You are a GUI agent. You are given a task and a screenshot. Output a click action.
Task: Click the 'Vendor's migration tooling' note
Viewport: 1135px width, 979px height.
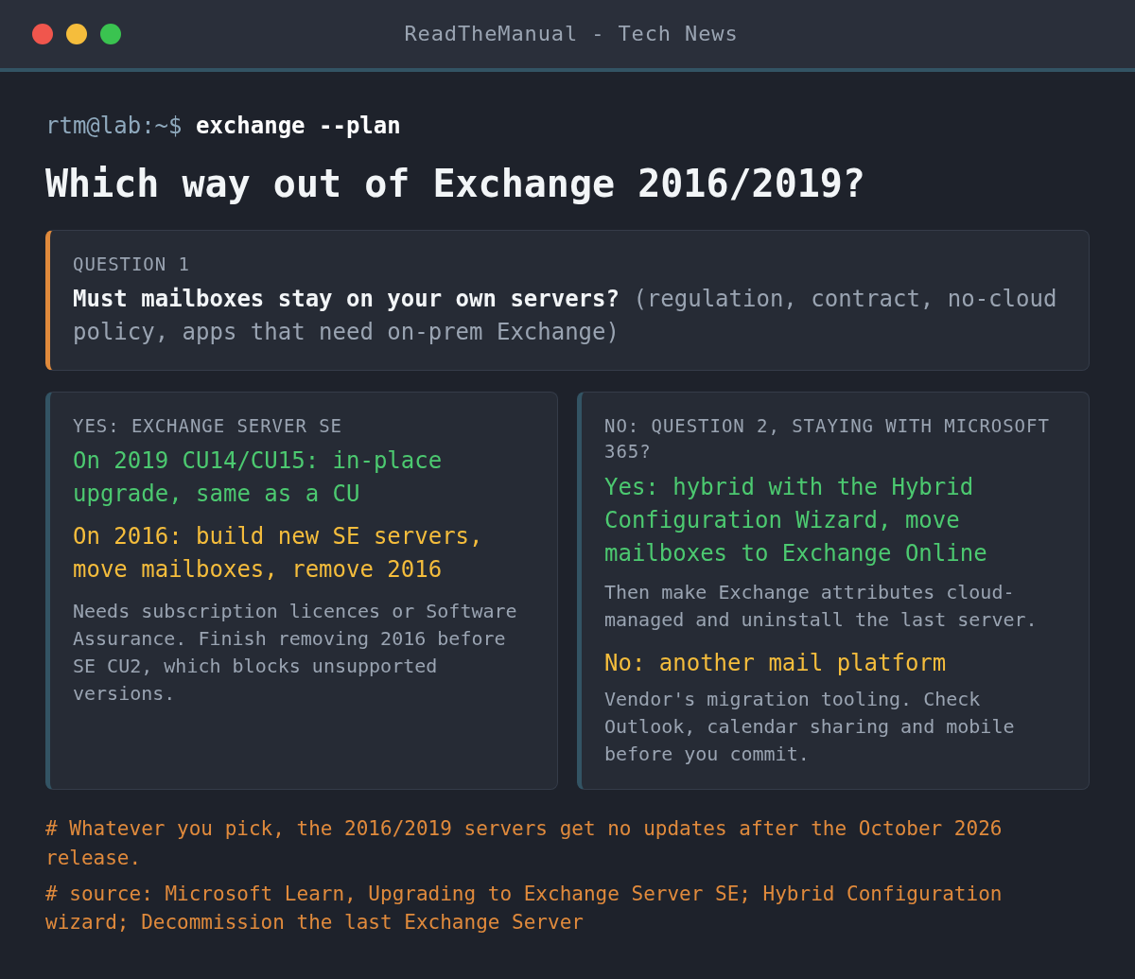pyautogui.click(x=810, y=726)
